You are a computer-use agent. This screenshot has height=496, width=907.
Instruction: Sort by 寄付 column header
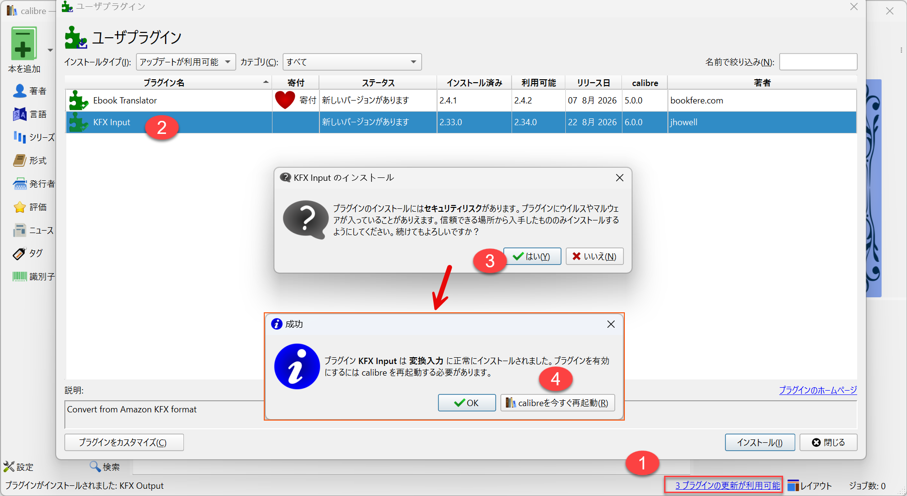point(296,83)
